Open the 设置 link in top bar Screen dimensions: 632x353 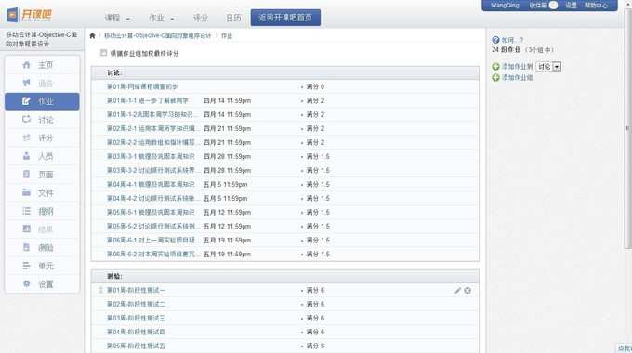[572, 6]
